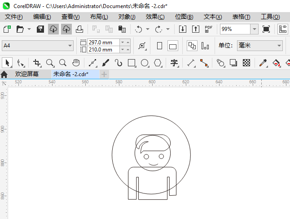Screen dimensions: 290x219
Task: Set portrait page orientation
Action: coord(159,46)
